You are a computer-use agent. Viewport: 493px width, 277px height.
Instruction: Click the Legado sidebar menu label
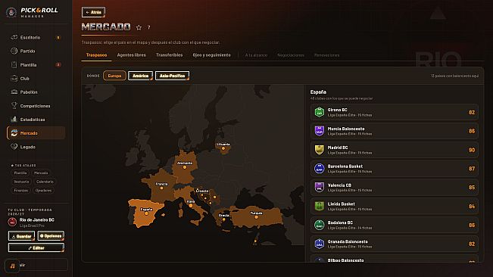coord(28,147)
